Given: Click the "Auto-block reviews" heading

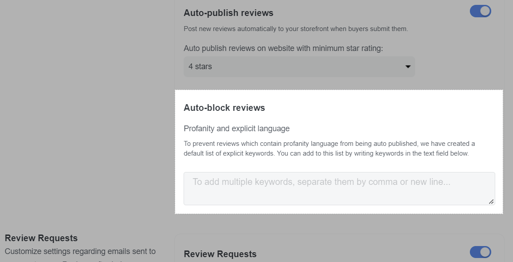Looking at the screenshot, I should [x=224, y=108].
